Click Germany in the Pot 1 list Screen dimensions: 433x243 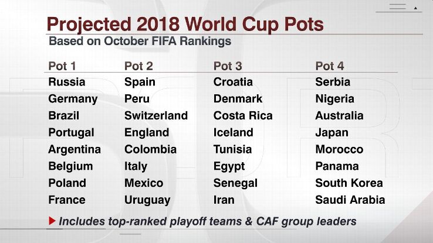click(x=73, y=99)
